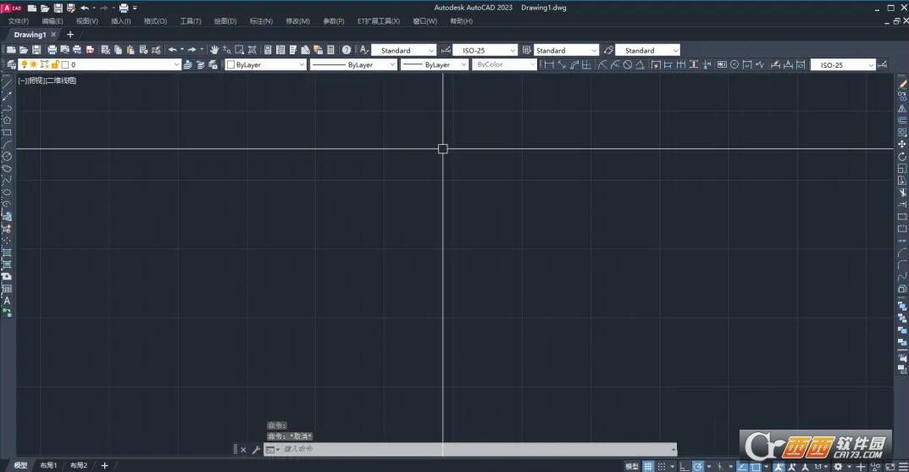The width and height of the screenshot is (909, 472).
Task: Click the Linear dimension icon
Action: [x=549, y=64]
